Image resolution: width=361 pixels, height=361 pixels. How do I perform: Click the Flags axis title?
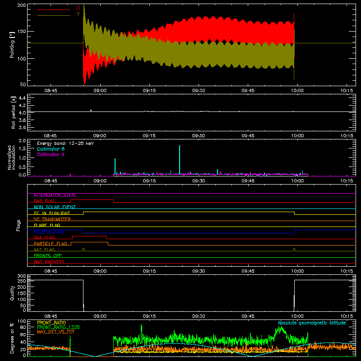coord(18,225)
